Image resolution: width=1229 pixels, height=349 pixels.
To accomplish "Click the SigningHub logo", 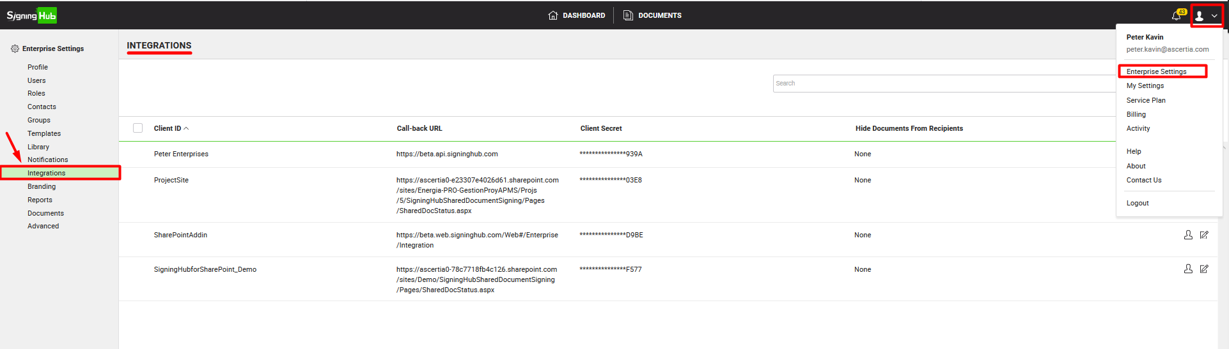I will tap(31, 15).
